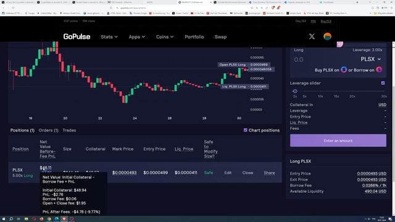The width and height of the screenshot is (395, 222).
Task: Click the amount input showing 0.0
Action: [x=299, y=59]
